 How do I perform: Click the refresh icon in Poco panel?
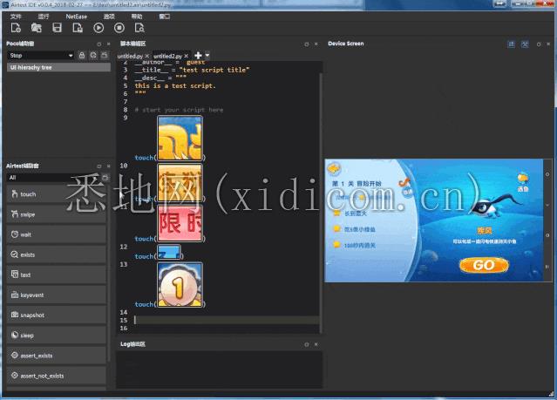92,56
